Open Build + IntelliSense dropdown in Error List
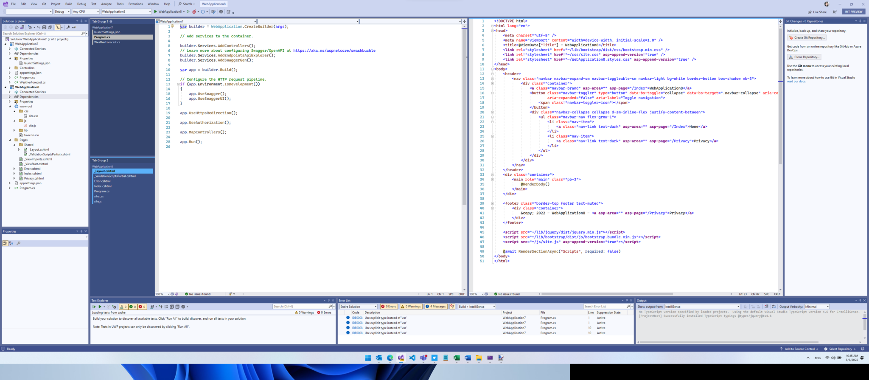869x380 pixels. tap(477, 307)
